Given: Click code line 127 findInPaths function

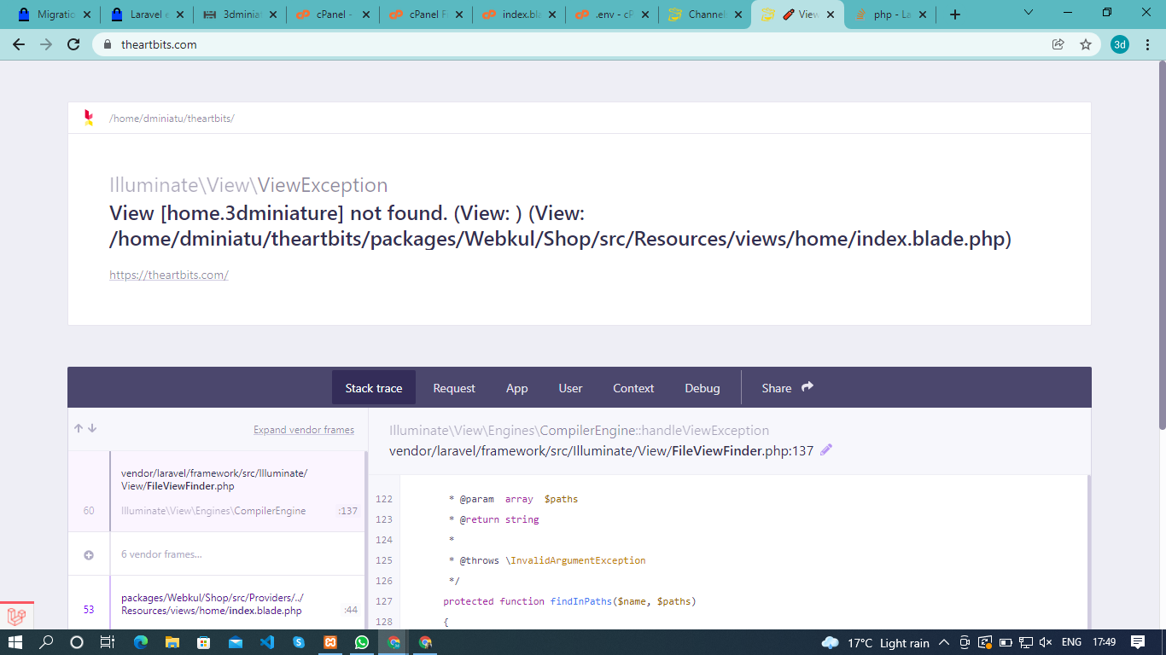Looking at the screenshot, I should pos(569,601).
